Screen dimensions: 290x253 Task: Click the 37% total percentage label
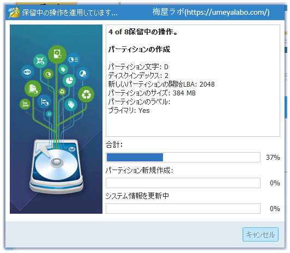[273, 158]
